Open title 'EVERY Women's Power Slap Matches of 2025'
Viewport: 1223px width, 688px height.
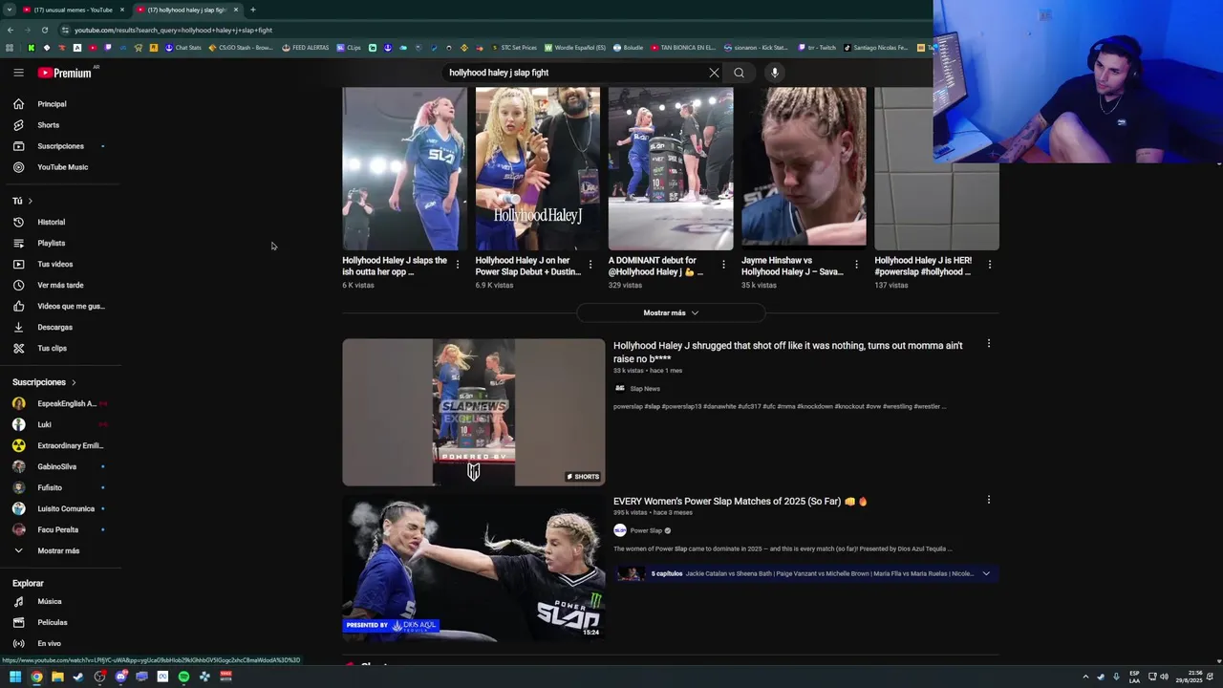click(740, 501)
